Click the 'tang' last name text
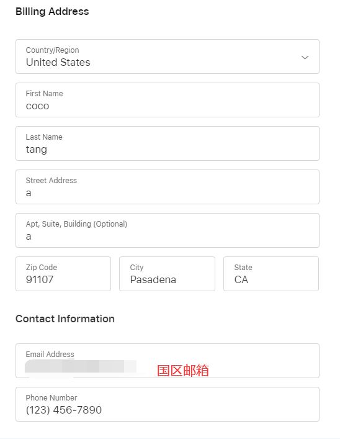 37,150
